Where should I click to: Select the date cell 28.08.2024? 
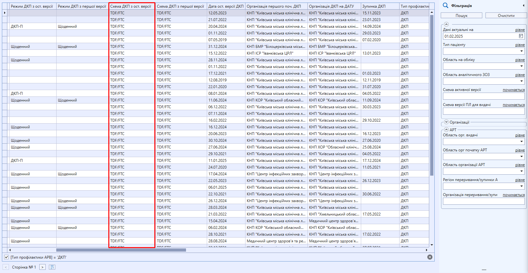click(x=226, y=241)
